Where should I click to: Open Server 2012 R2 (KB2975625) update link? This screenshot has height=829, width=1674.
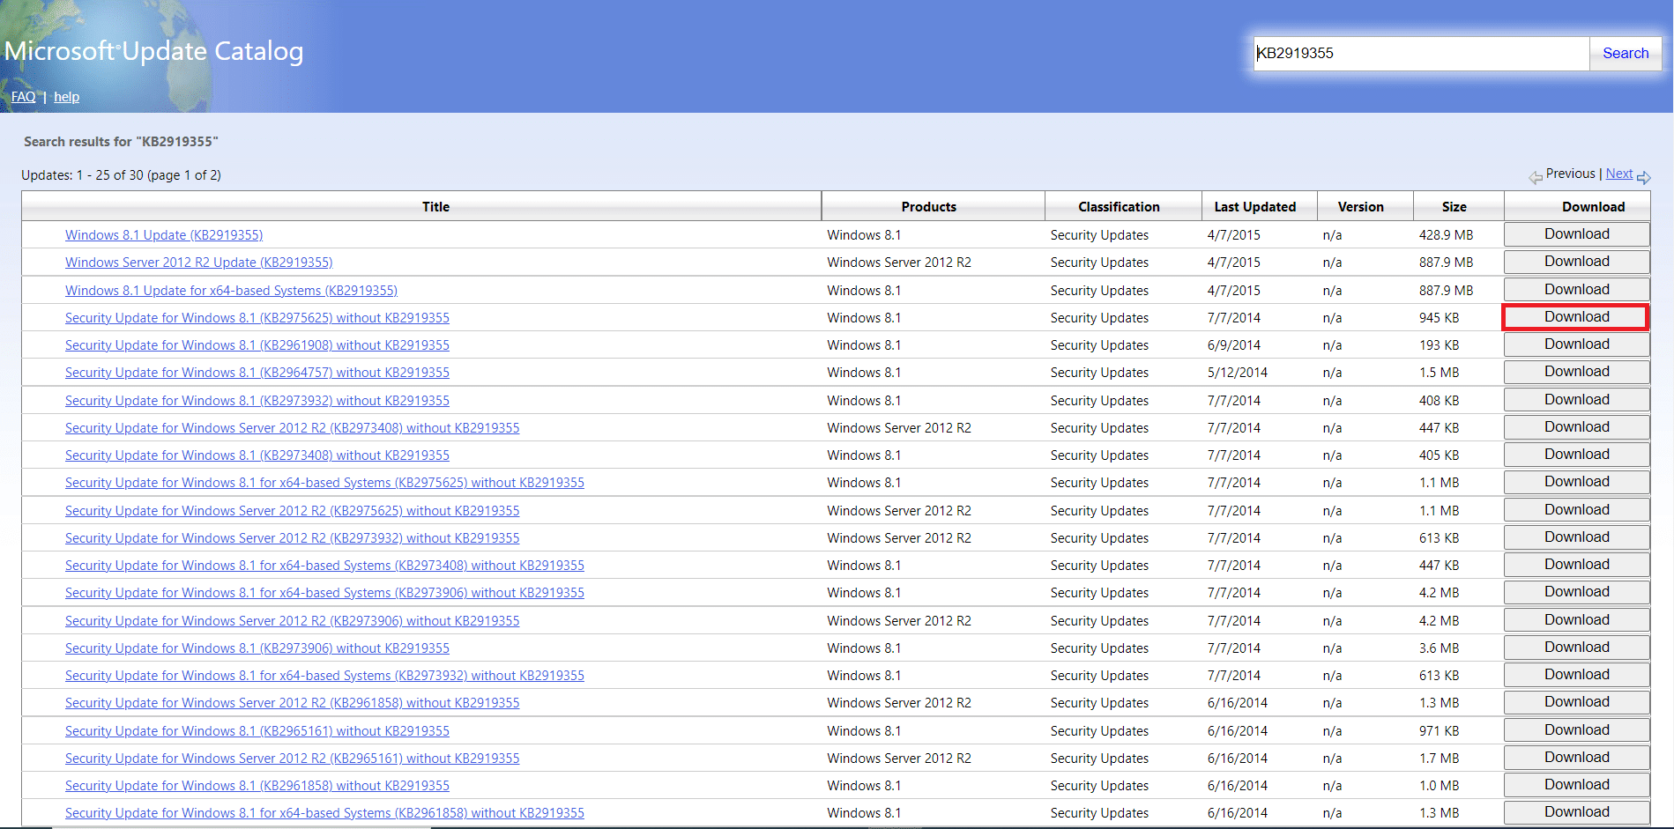(292, 511)
